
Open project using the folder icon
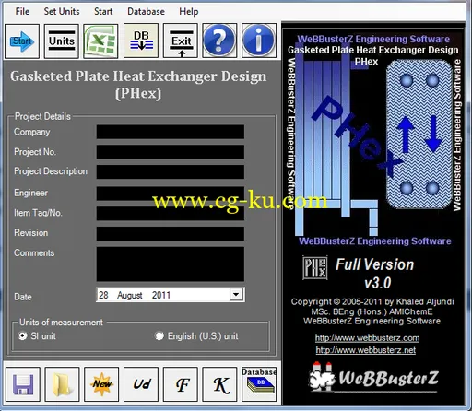coord(62,384)
